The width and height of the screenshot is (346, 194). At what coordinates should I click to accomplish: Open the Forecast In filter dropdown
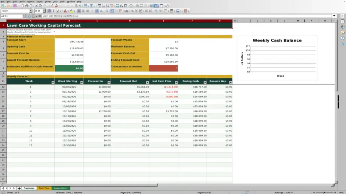click(x=109, y=83)
